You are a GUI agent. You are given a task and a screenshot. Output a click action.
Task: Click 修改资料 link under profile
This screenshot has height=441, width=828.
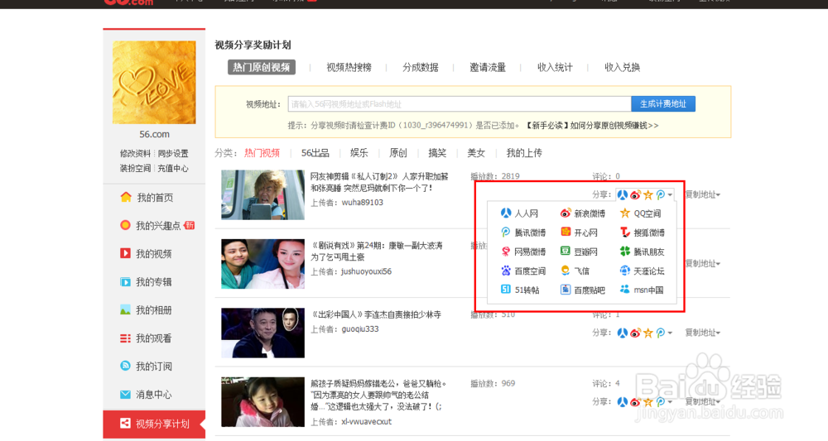(x=135, y=154)
